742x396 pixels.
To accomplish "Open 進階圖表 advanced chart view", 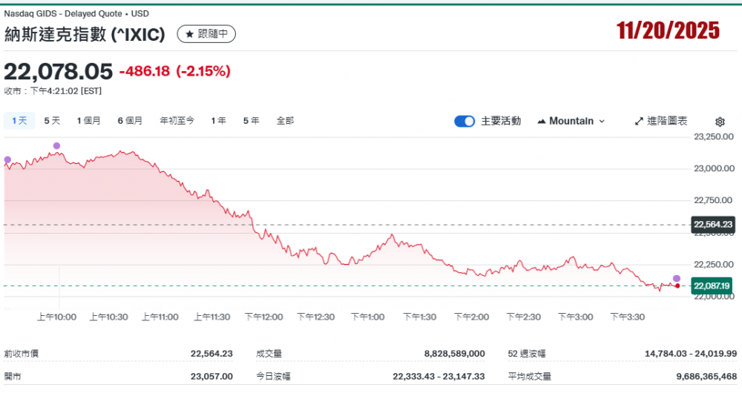I will coord(661,121).
